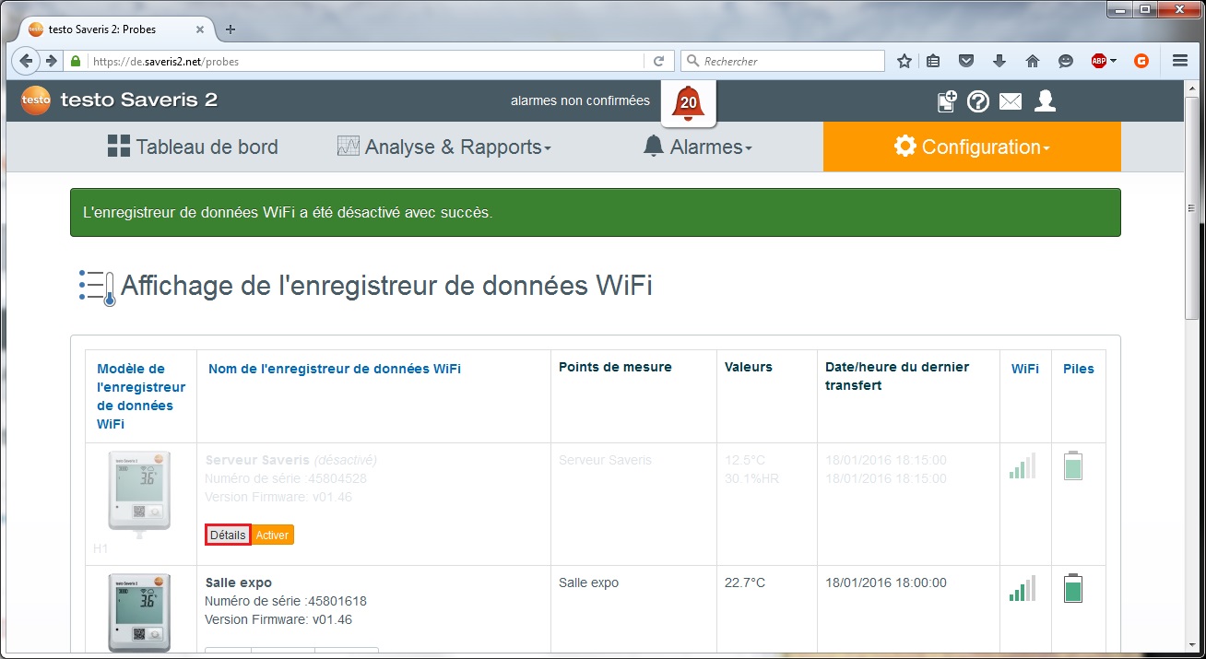Click the "22.7°C" value
This screenshot has height=659, width=1206.
[745, 583]
